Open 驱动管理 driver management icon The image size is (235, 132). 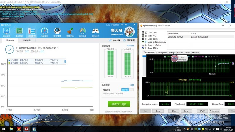coord(57,32)
